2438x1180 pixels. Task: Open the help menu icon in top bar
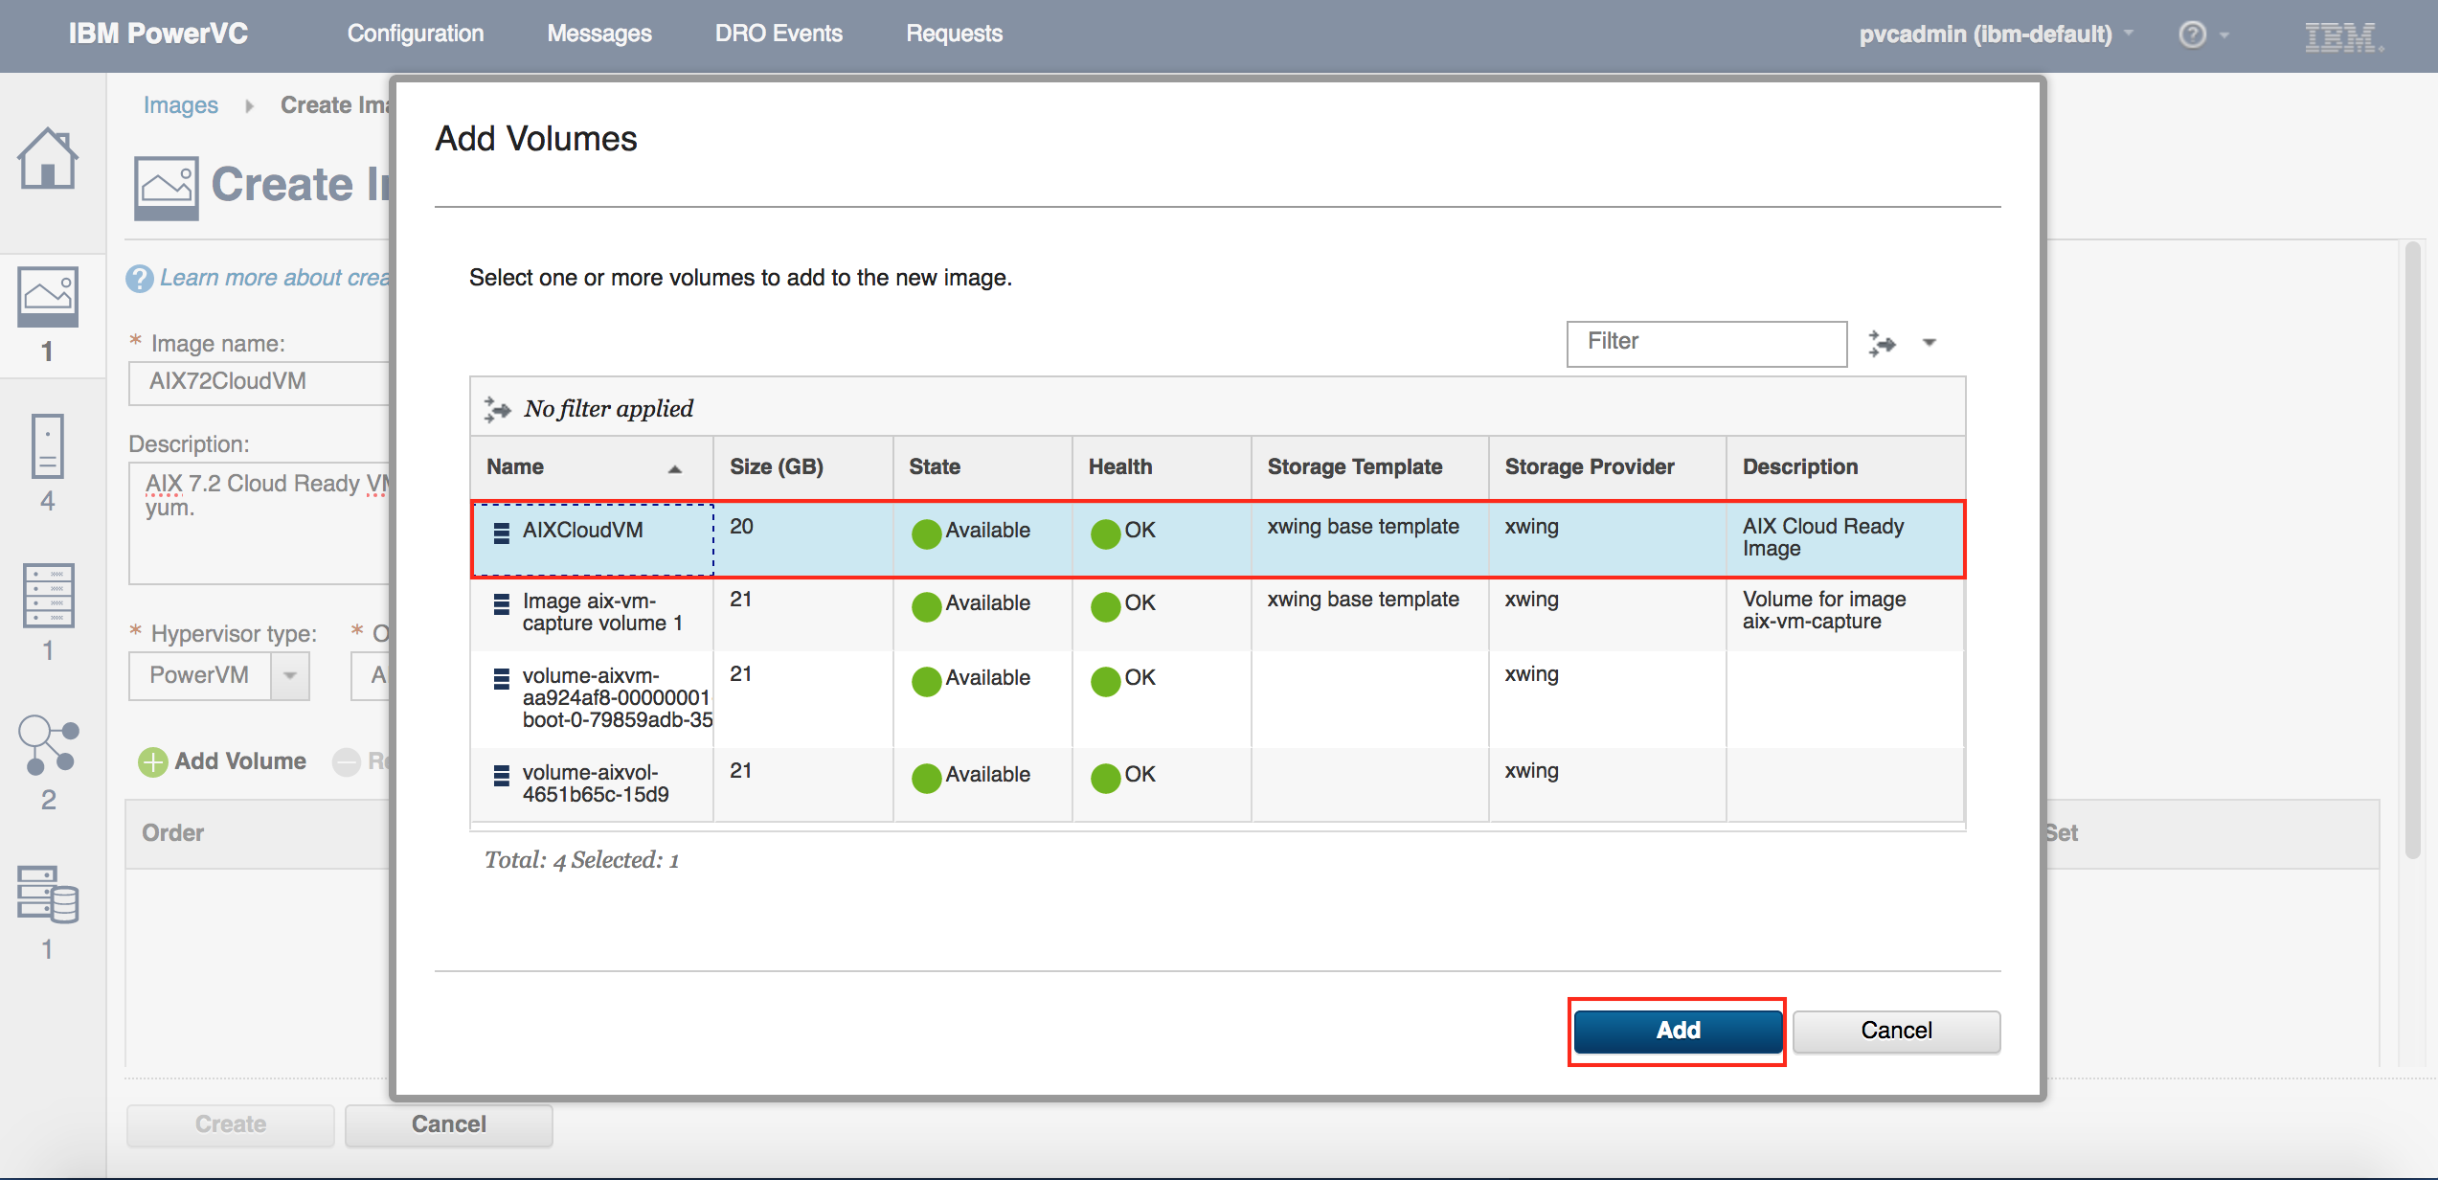click(2194, 34)
